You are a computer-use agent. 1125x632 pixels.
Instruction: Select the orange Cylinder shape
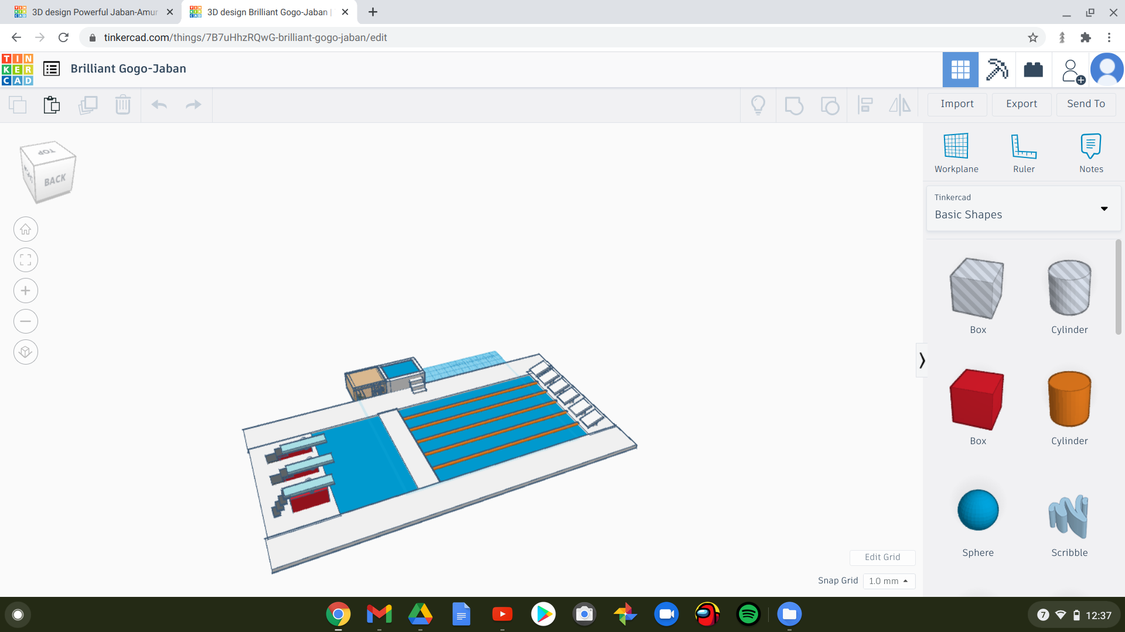click(x=1069, y=400)
